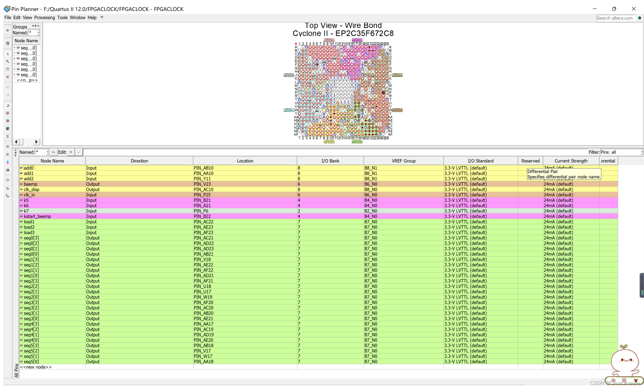Click the filter icon beside All Pins Named box
This screenshot has width=644, height=388.
click(54, 152)
